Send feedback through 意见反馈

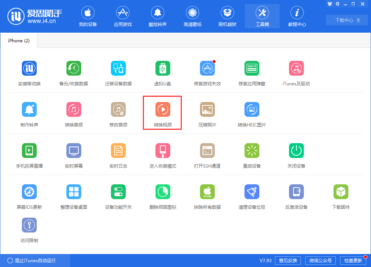click(288, 260)
